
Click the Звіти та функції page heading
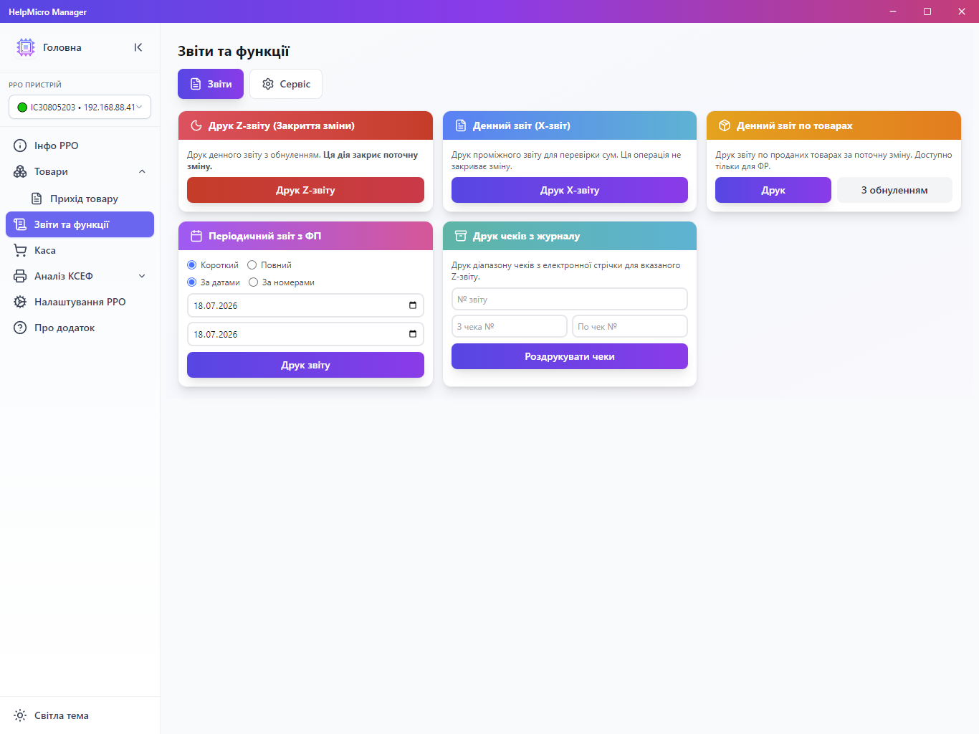(x=234, y=51)
